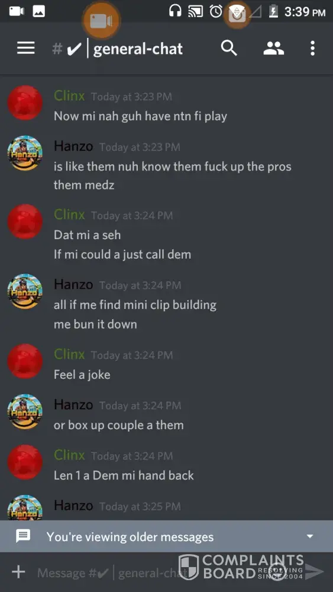333x592 pixels.
Task: Tap the screen recording camera overlay
Action: (101, 20)
